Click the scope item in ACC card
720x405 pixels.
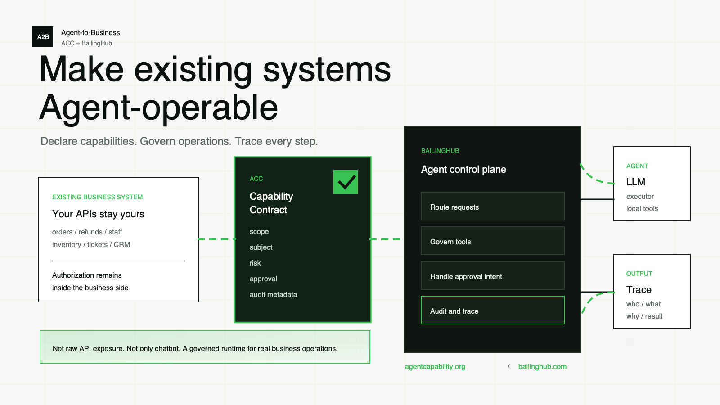pos(259,232)
